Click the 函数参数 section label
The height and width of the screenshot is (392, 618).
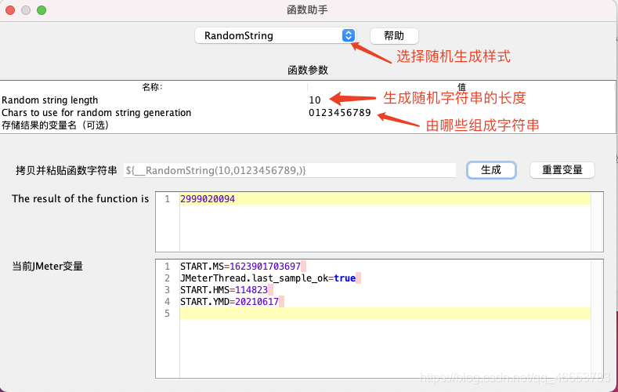point(308,71)
